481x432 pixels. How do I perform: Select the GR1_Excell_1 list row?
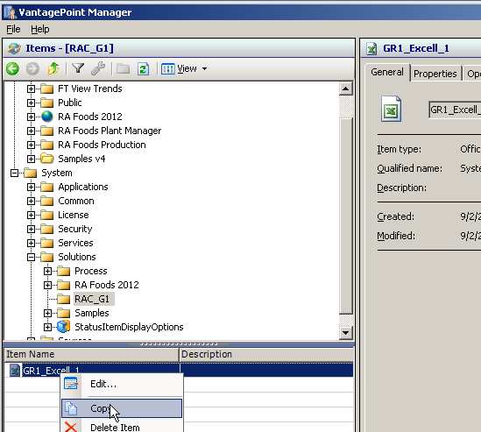click(x=179, y=370)
